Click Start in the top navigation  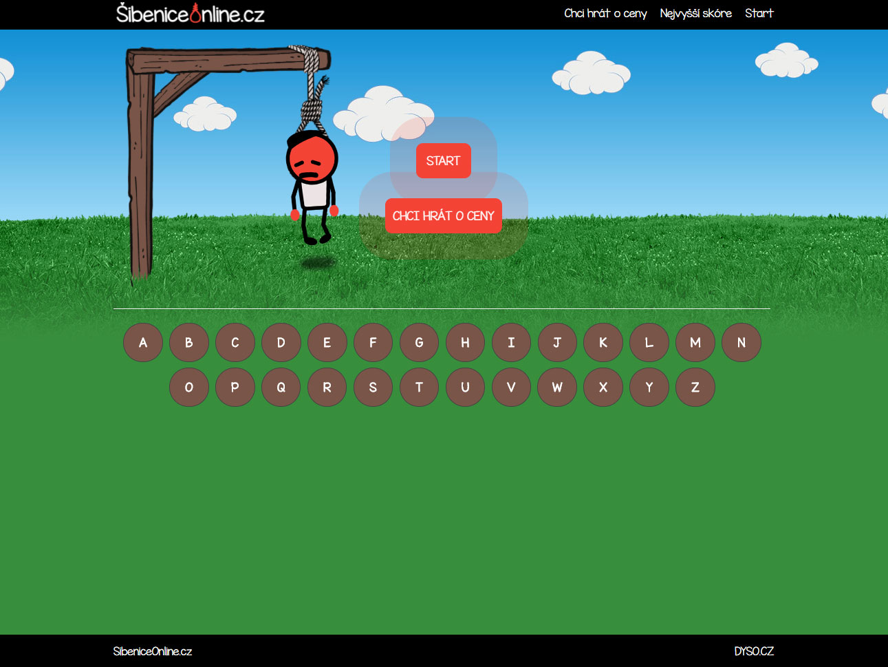click(x=759, y=13)
